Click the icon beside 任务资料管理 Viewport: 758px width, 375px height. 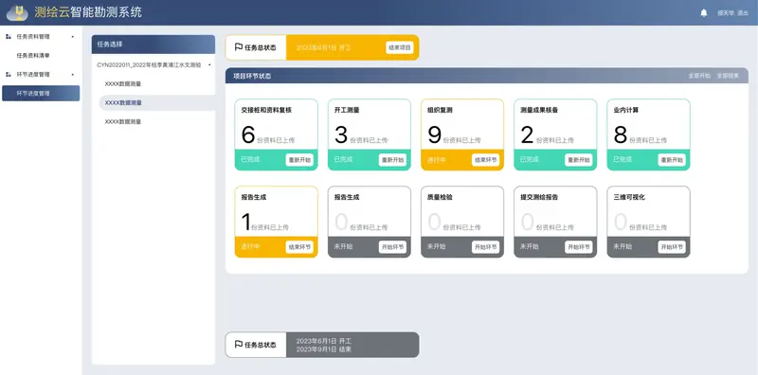click(x=9, y=36)
